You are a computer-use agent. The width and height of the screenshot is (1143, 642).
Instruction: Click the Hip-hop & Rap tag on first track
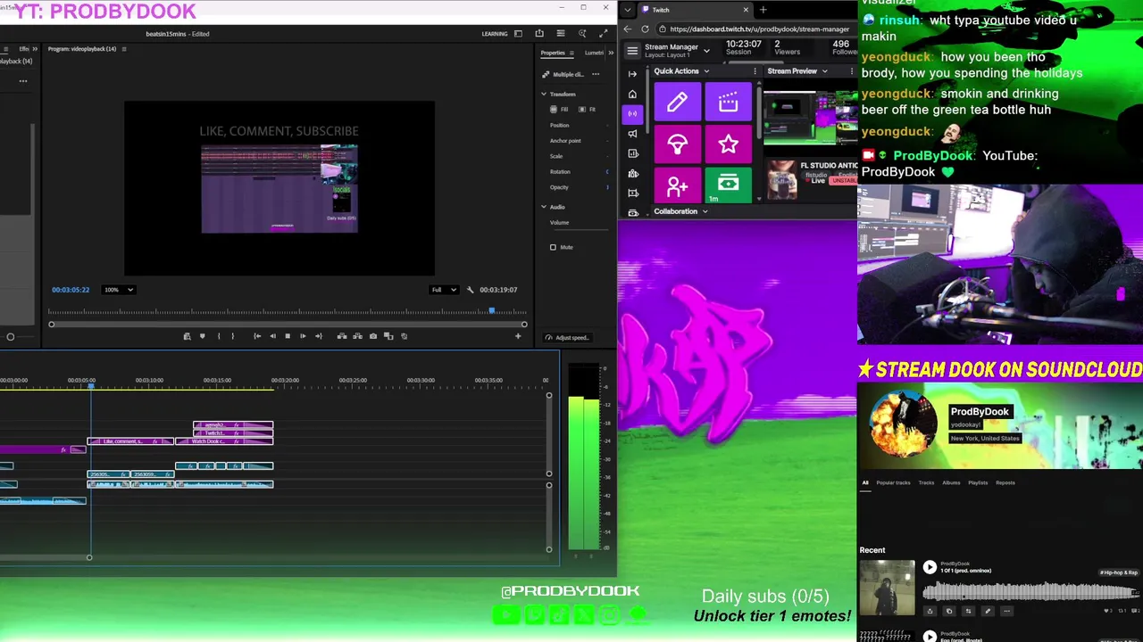tap(1119, 572)
